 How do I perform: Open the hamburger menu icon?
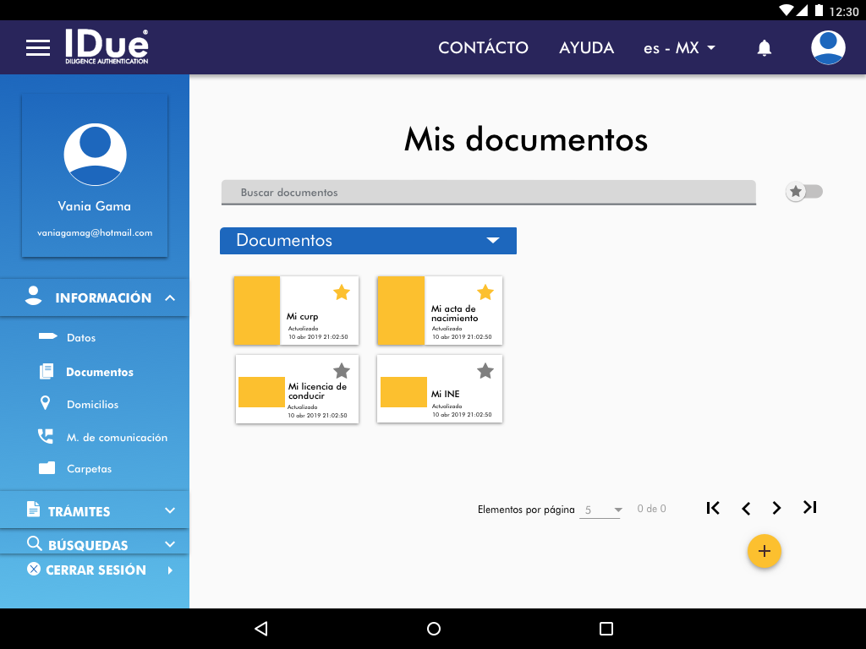38,48
